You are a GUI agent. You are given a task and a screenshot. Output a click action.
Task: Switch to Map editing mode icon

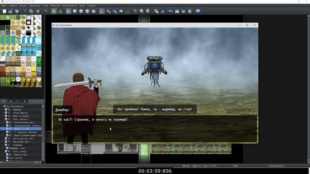[54, 11]
